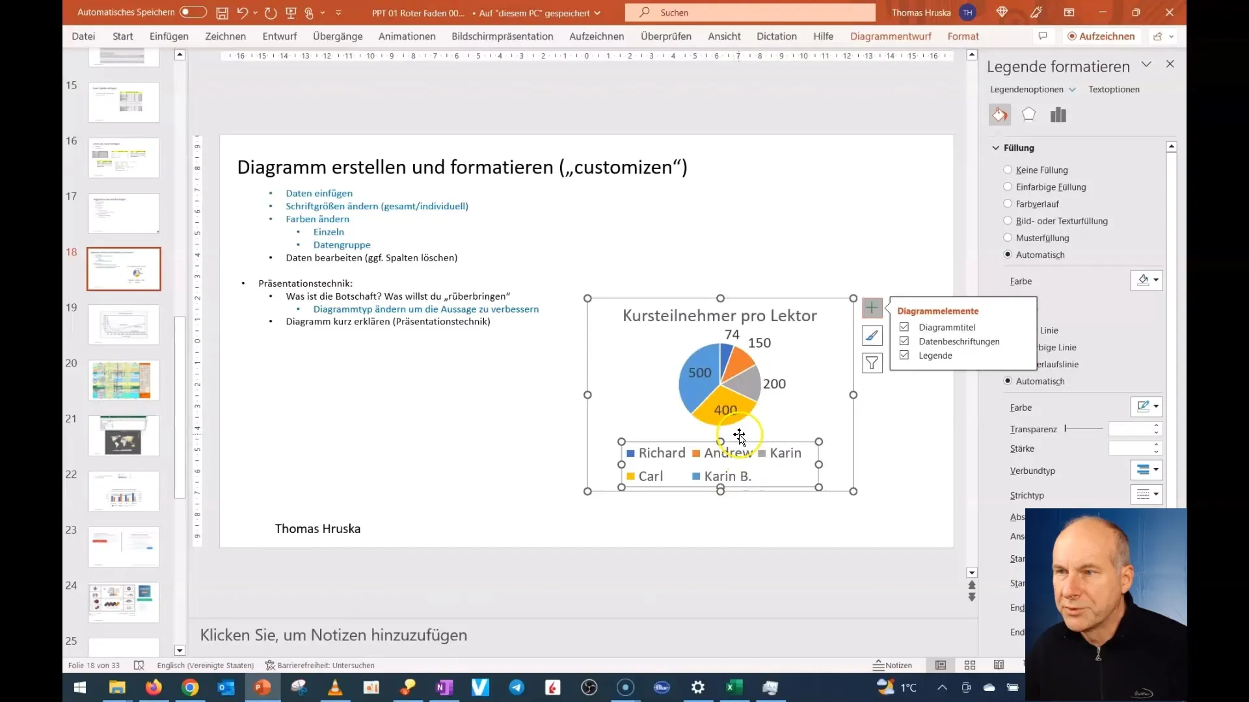Screen dimensions: 1249x702
Task: Enable the Legende checkbox in Diagrammelemente
Action: 905,355
